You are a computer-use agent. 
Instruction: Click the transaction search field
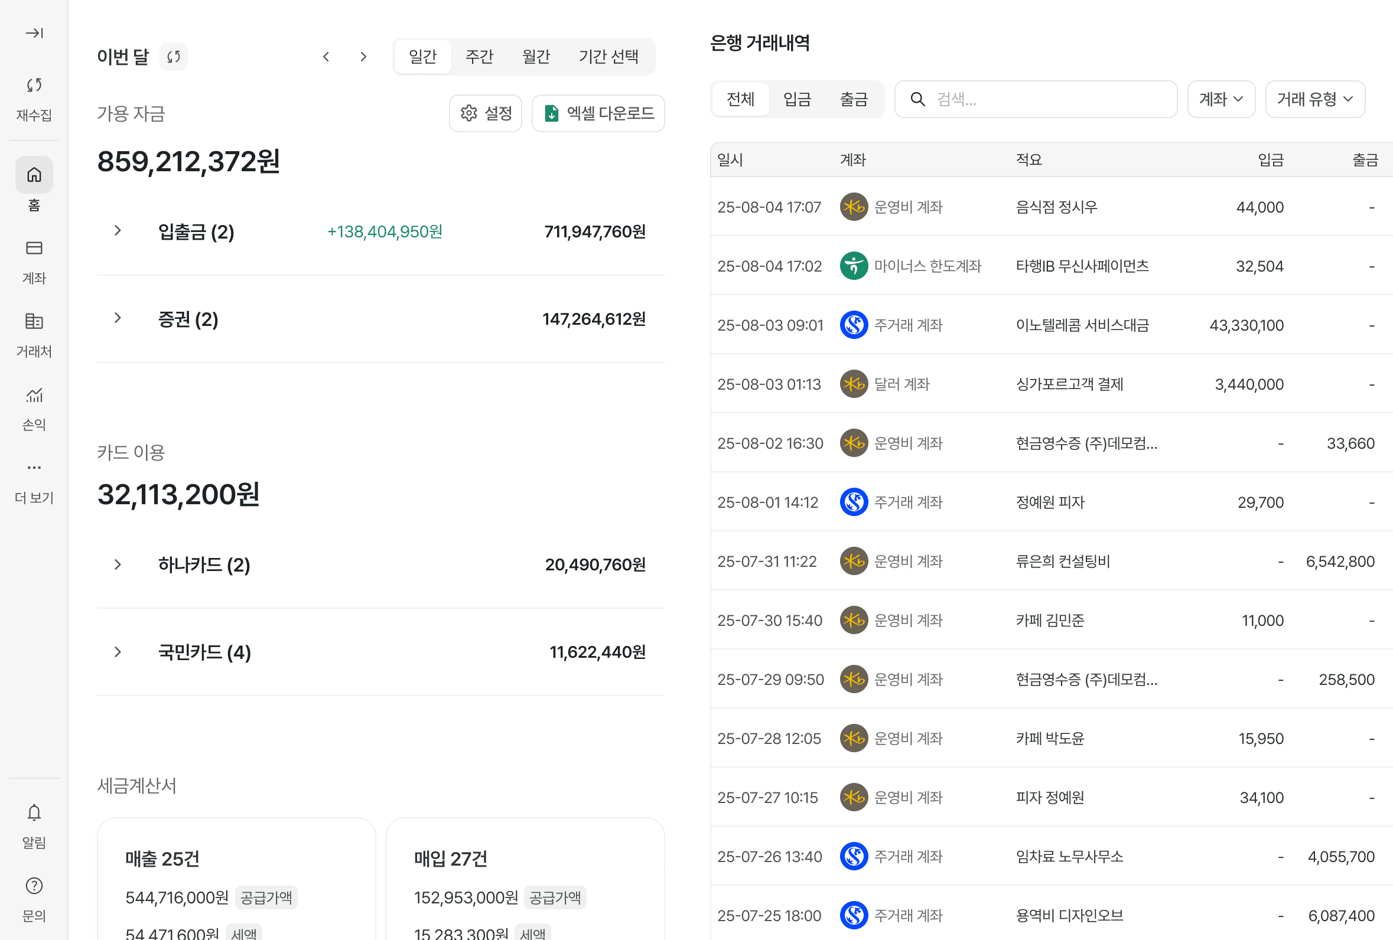coord(1043,99)
